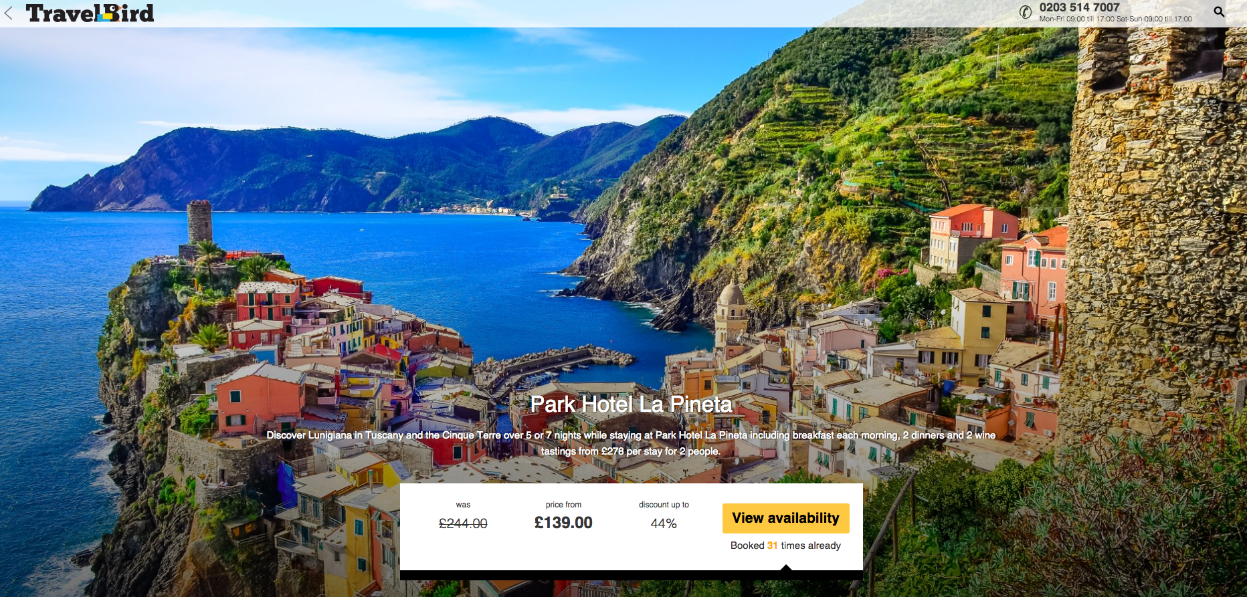Image resolution: width=1247 pixels, height=597 pixels.
Task: Click the 'price from' label
Action: tap(563, 505)
